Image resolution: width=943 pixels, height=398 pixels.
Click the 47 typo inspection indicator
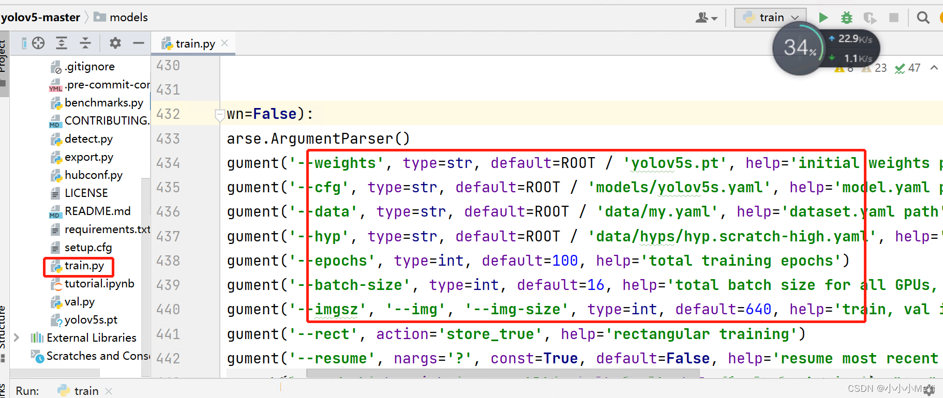tap(907, 68)
